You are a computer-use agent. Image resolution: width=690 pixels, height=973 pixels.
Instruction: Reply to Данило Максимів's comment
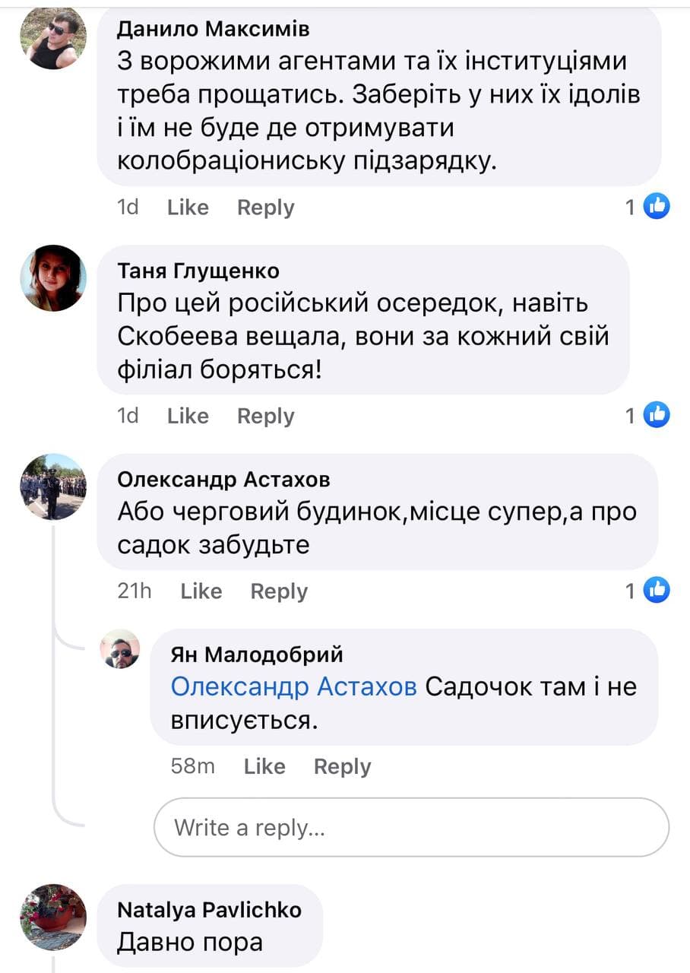pos(265,208)
